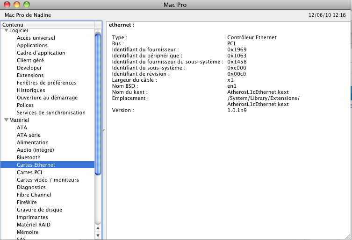Image resolution: width=352 pixels, height=240 pixels.
Task: Select the Bluetooth item
Action: (29, 157)
